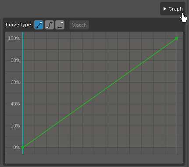Screen dimensions: 189x167
Task: Select the smooth S-curve type icon
Action: coord(49,25)
